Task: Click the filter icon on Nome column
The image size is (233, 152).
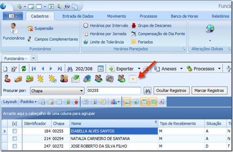Action: click(x=156, y=122)
